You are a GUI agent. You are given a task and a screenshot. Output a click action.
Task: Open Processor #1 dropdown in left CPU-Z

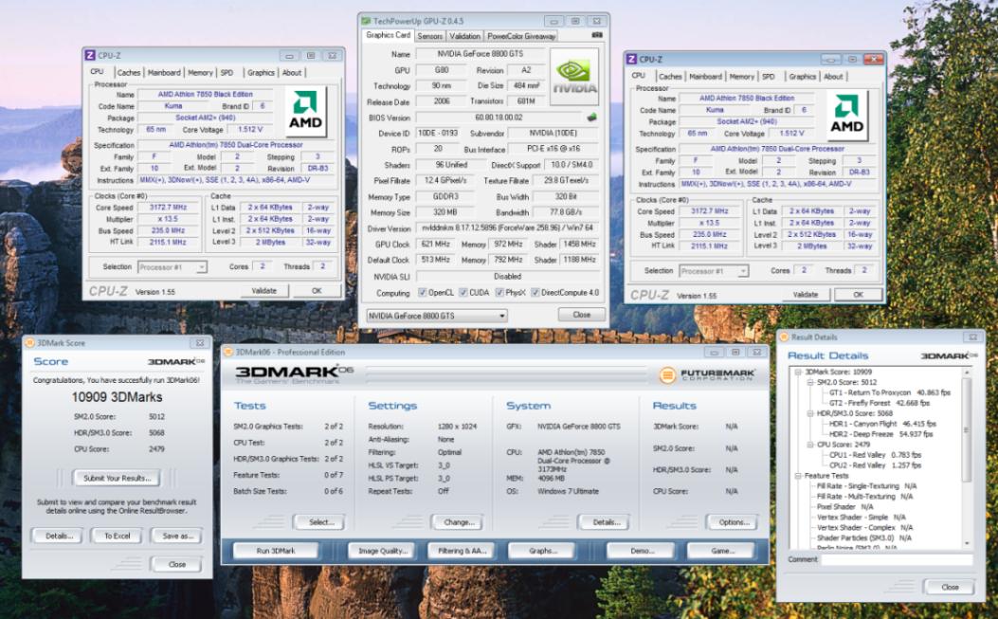click(x=172, y=267)
